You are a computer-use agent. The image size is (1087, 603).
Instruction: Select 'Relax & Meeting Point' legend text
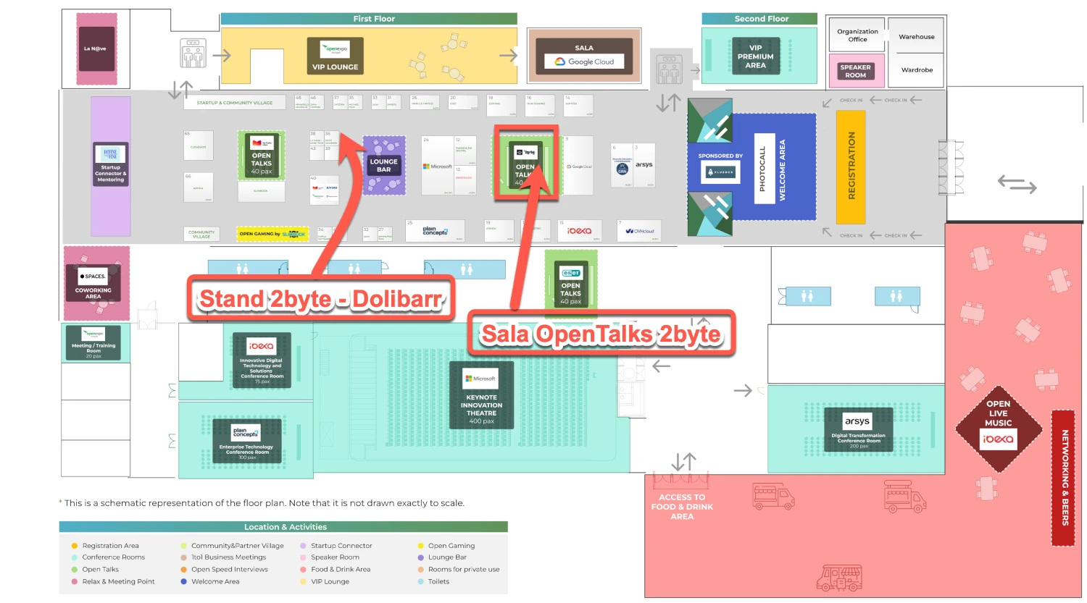[x=118, y=581]
